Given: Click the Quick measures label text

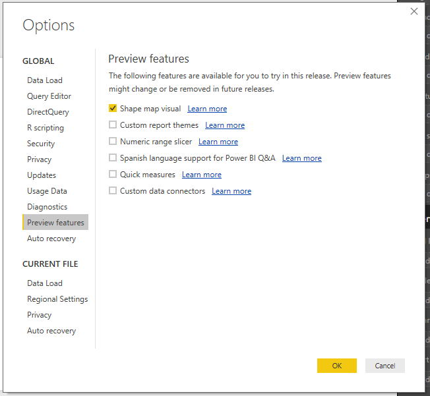Looking at the screenshot, I should point(148,175).
